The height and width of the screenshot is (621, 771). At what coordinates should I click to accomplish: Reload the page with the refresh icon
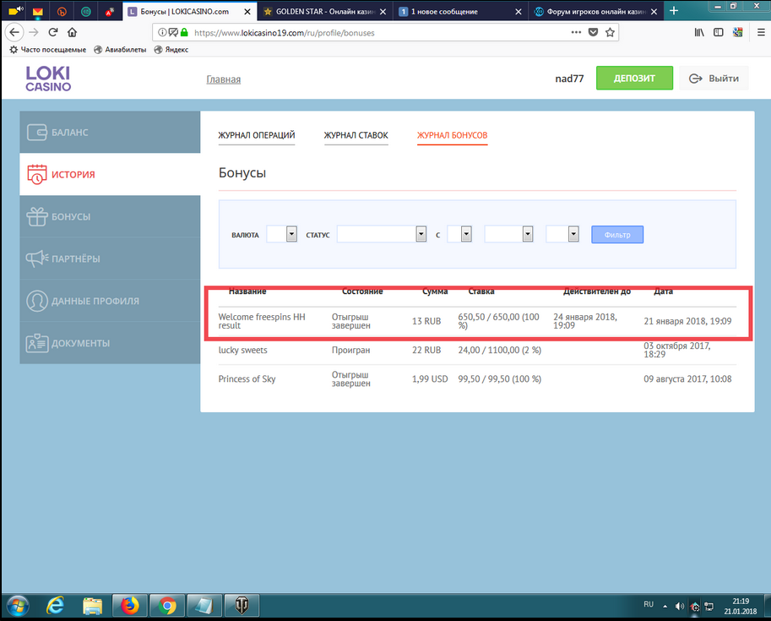point(53,32)
